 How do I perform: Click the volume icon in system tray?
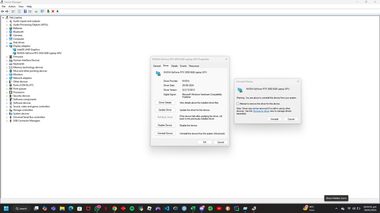pos(354,209)
